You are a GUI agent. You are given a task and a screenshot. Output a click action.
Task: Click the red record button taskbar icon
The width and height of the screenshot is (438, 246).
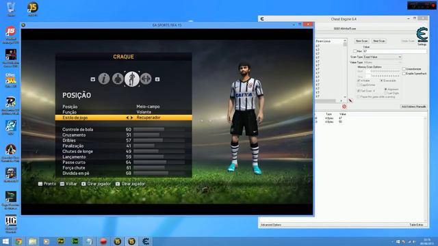coord(103,241)
